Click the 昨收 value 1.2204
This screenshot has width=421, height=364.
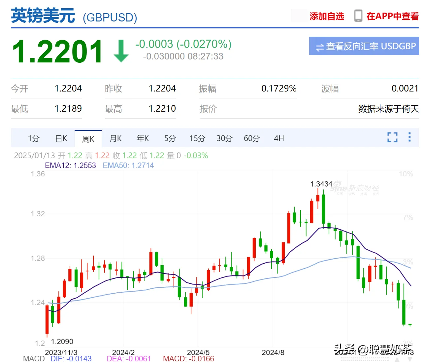point(162,89)
